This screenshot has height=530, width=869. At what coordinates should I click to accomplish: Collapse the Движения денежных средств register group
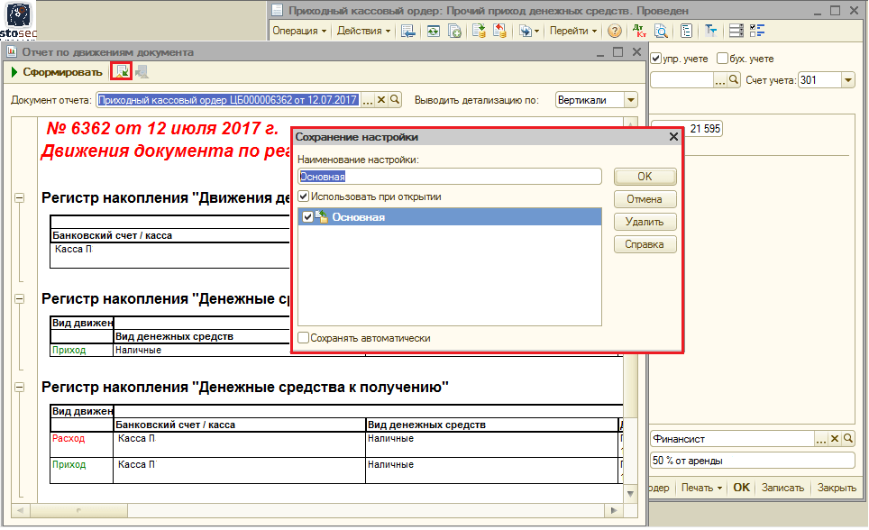point(20,198)
